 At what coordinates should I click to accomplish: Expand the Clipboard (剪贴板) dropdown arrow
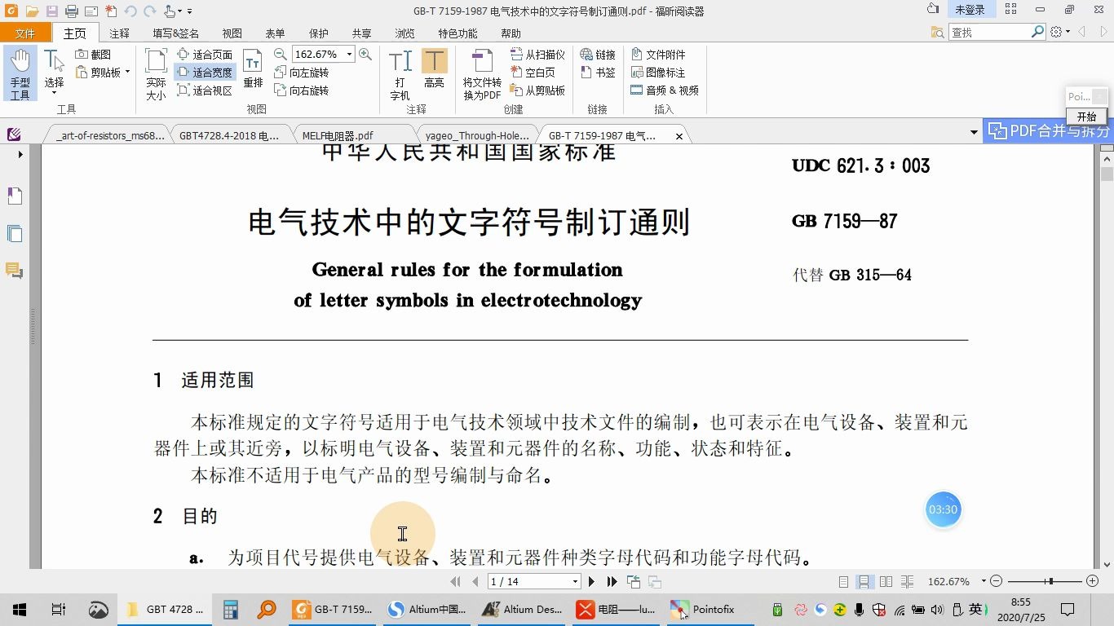pos(127,73)
